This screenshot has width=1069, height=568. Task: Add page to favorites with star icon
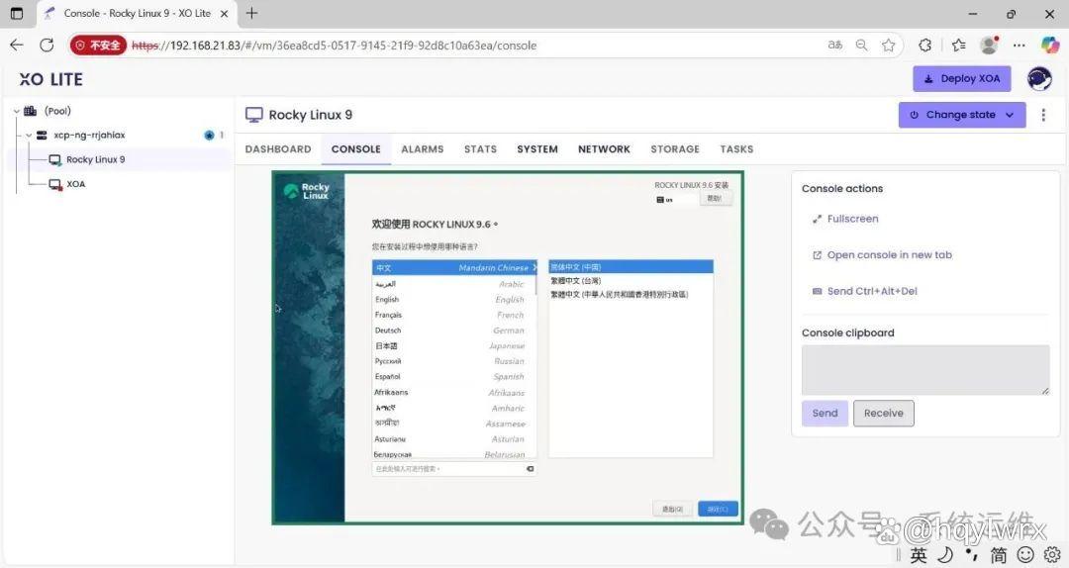click(x=888, y=45)
